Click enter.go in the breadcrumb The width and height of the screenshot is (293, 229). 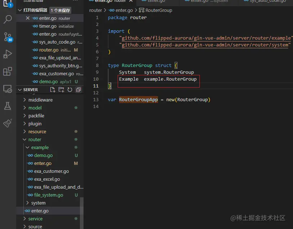click(124, 10)
